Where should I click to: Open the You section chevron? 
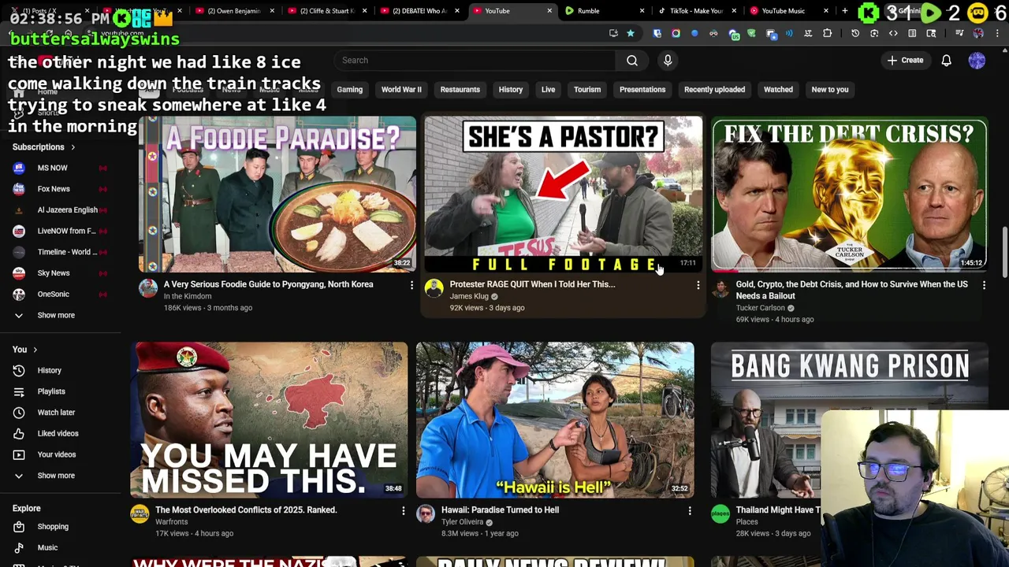click(x=35, y=350)
